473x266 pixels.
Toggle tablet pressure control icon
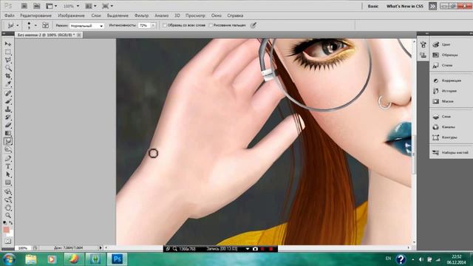pos(253,25)
